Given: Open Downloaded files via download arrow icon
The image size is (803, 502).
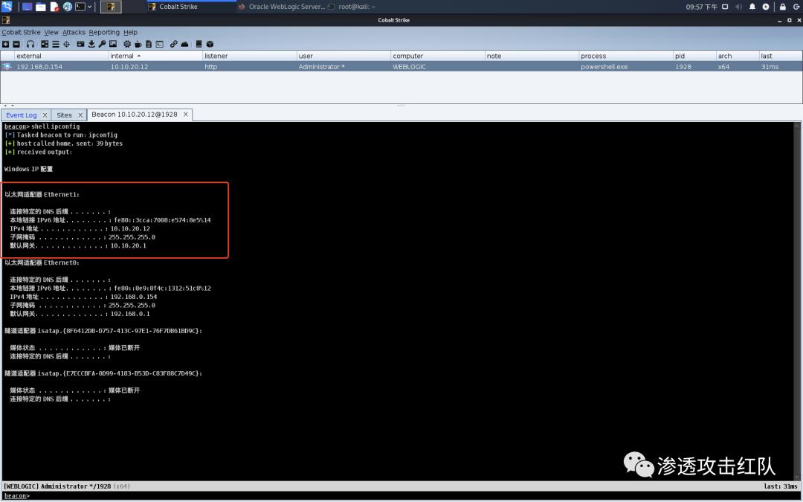Looking at the screenshot, I should point(91,44).
